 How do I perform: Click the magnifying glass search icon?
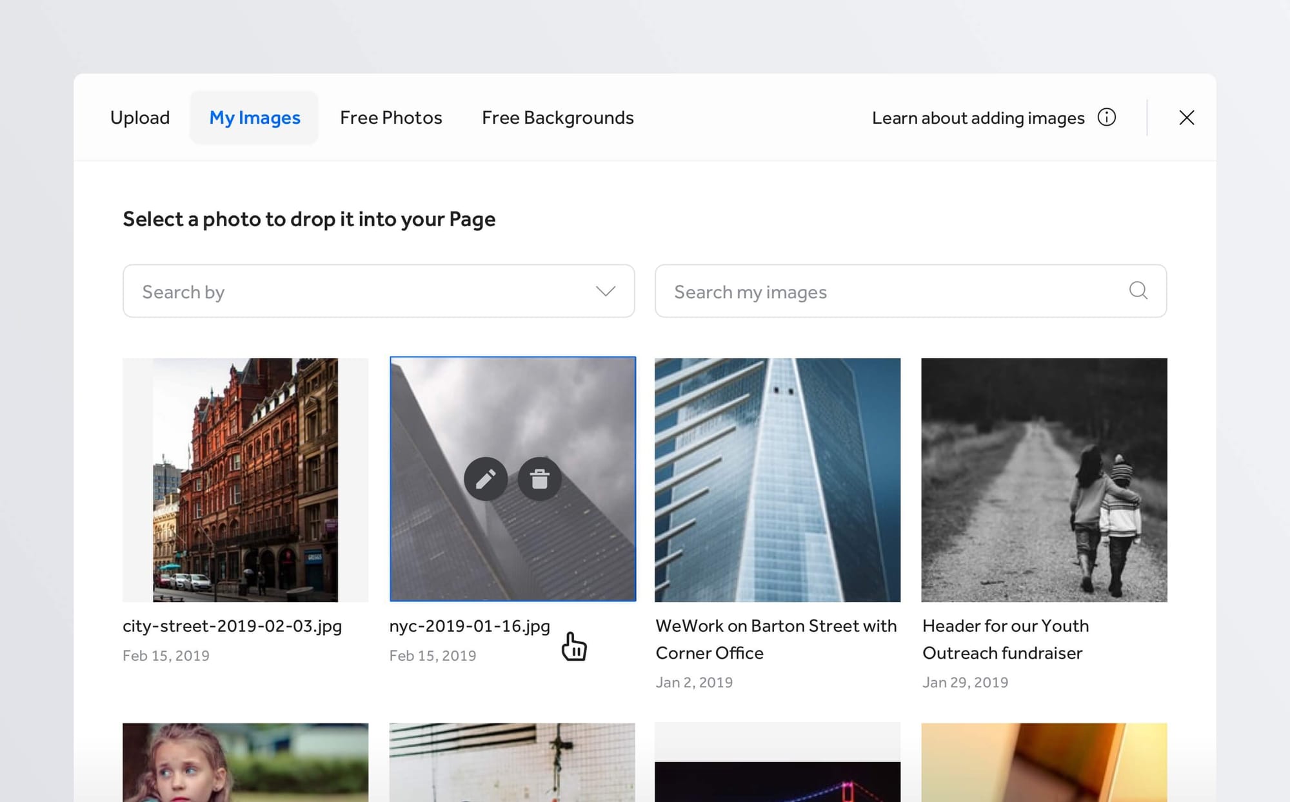pos(1138,291)
